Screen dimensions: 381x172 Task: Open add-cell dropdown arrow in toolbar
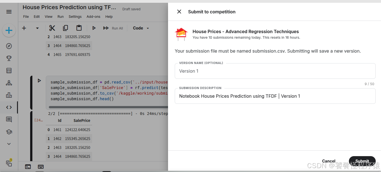[37, 28]
